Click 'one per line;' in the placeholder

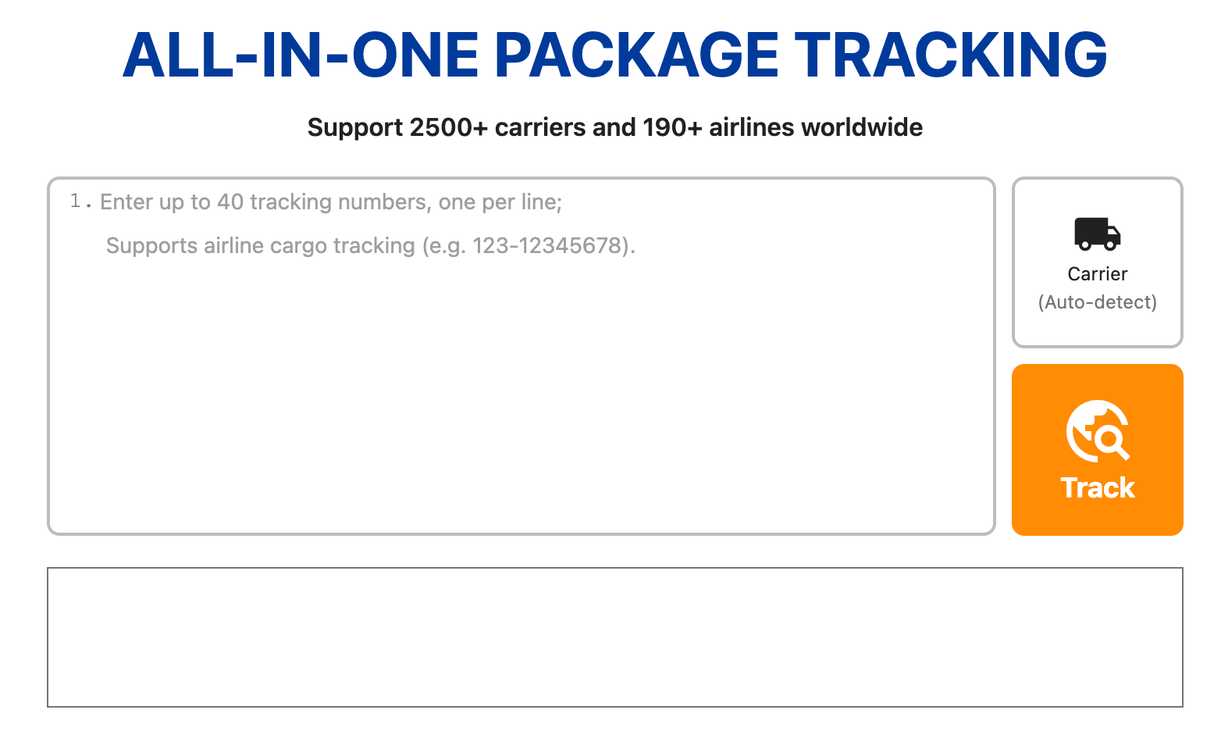pos(500,202)
